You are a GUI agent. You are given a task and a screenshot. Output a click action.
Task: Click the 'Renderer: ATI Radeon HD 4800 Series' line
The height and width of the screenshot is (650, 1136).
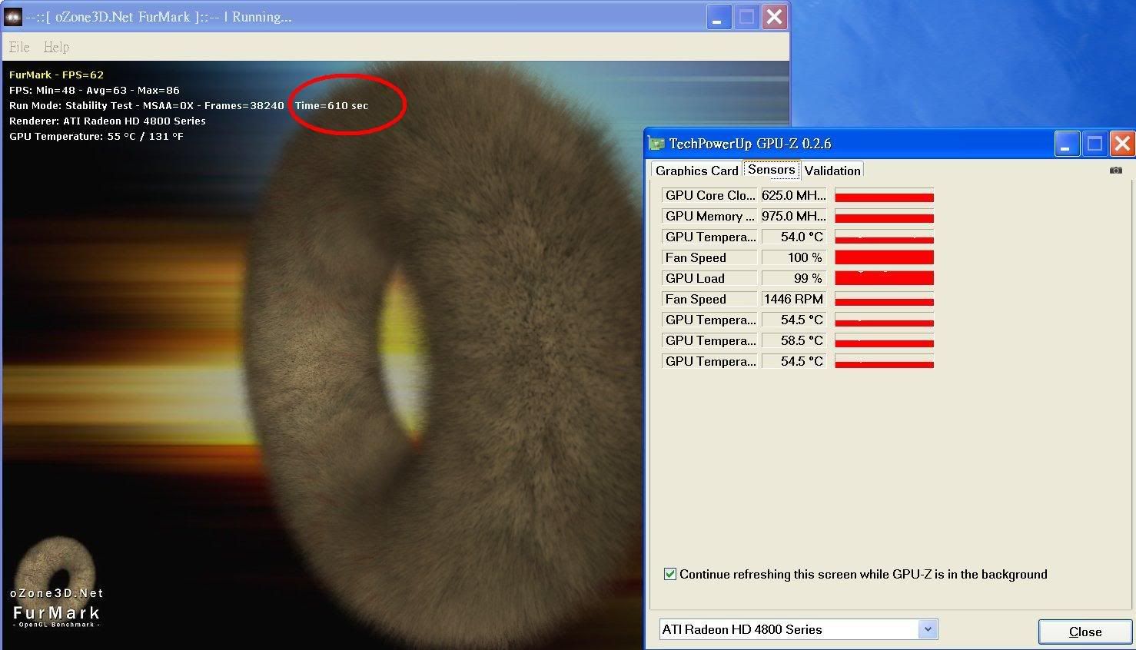pos(108,121)
